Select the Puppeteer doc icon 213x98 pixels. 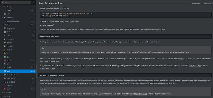[5, 39]
